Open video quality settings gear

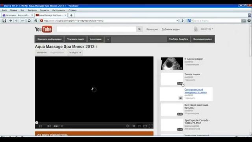pos(128,126)
